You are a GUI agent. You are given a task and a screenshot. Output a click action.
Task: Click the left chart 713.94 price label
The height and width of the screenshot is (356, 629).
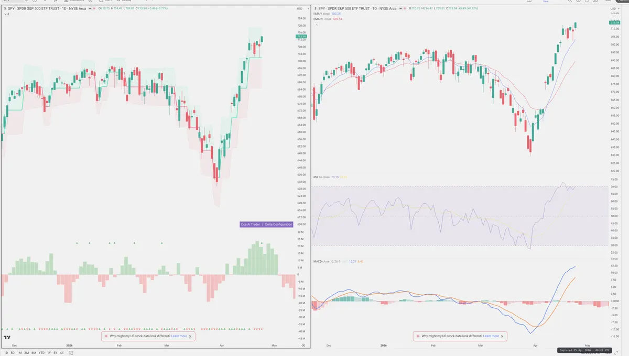(x=301, y=36)
